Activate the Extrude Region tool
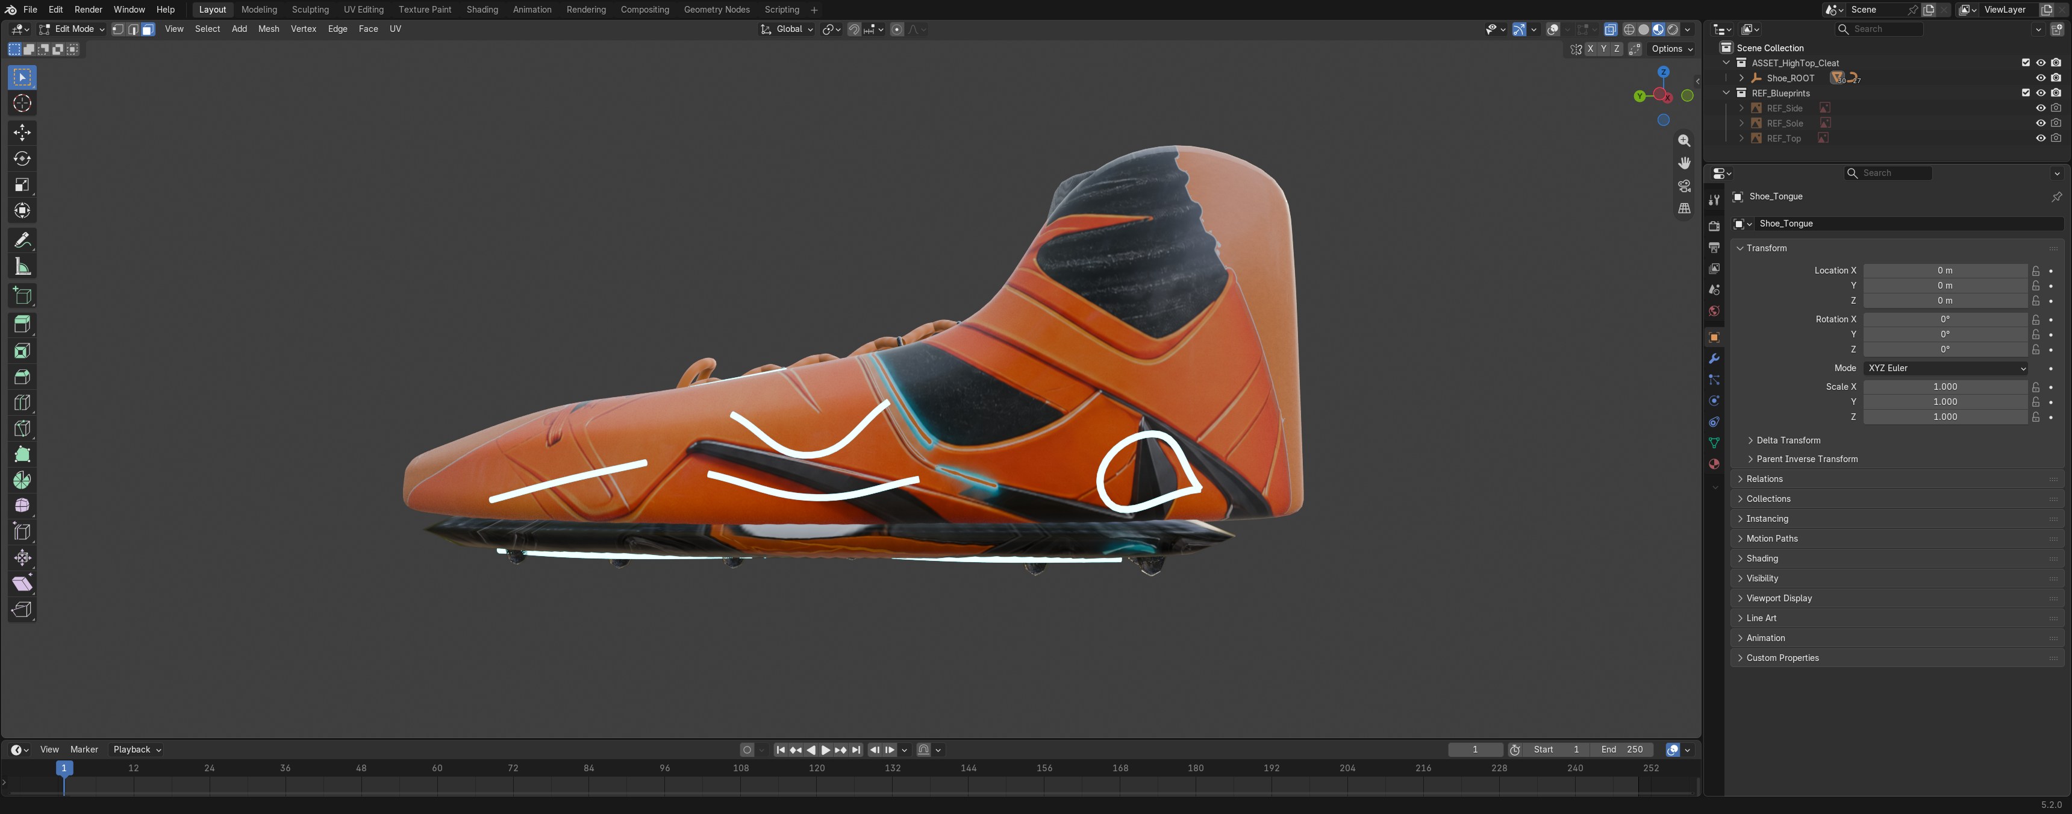The height and width of the screenshot is (814, 2072). pyautogui.click(x=22, y=324)
